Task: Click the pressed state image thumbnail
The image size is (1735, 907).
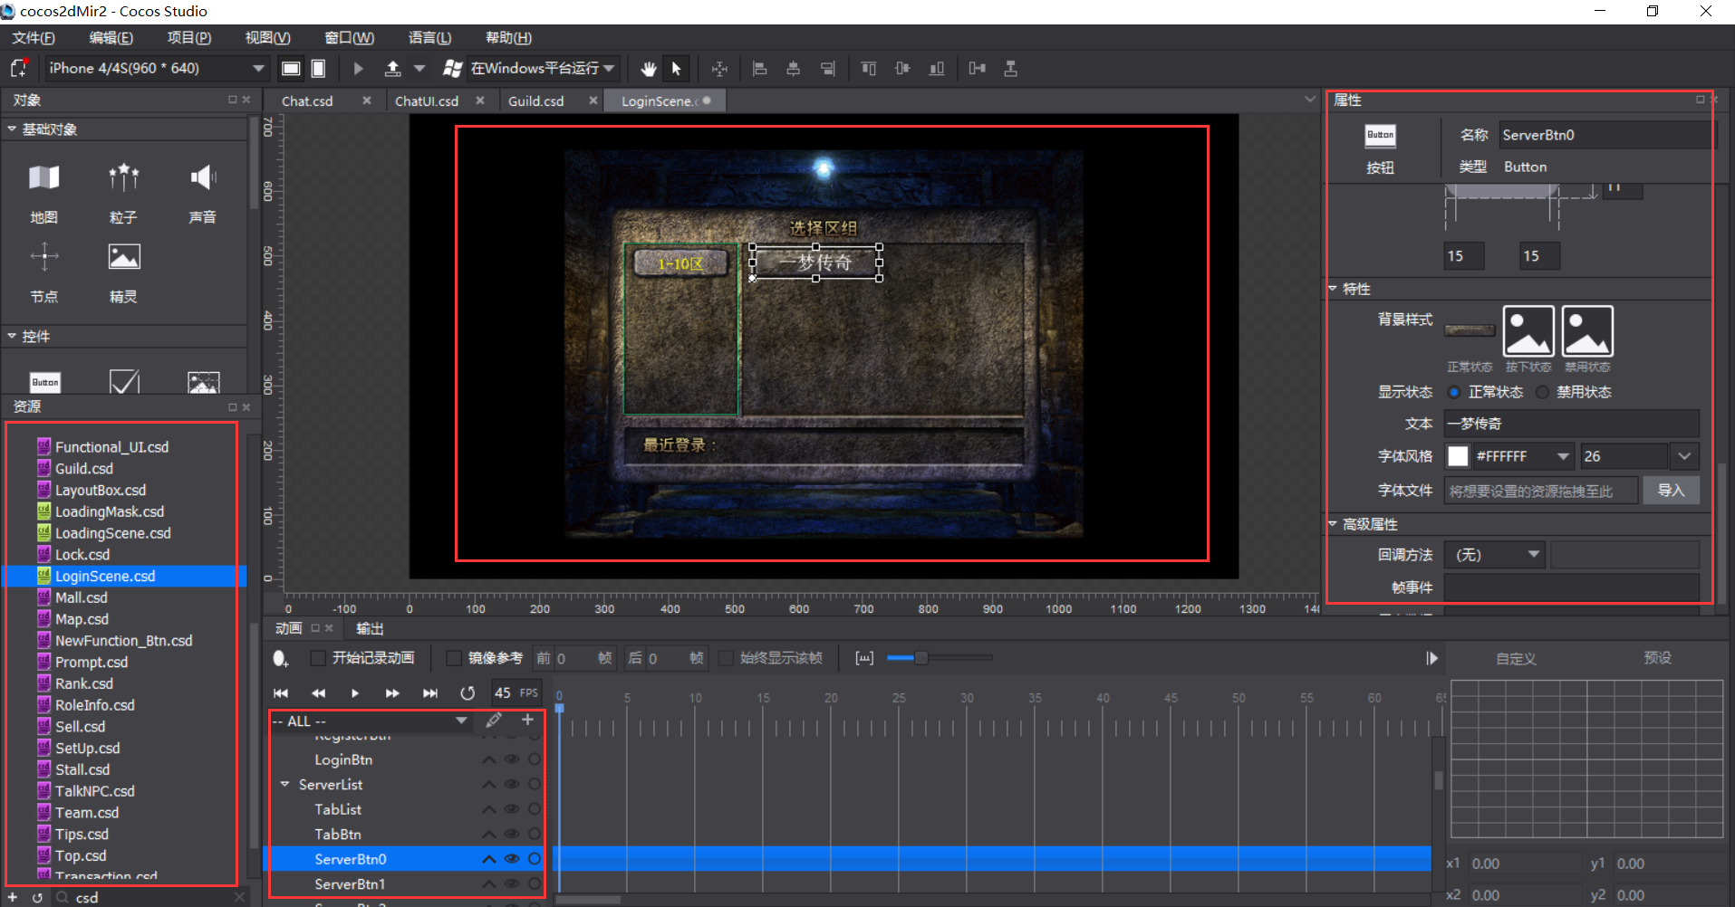Action: click(1528, 331)
